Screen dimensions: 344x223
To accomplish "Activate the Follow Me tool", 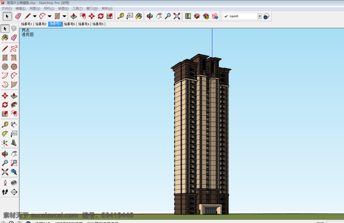I will (x=14, y=104).
